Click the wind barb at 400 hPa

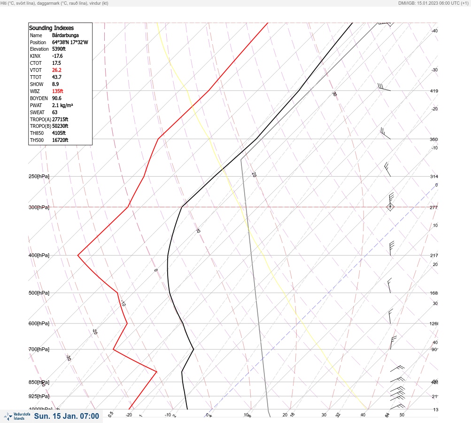point(391,248)
